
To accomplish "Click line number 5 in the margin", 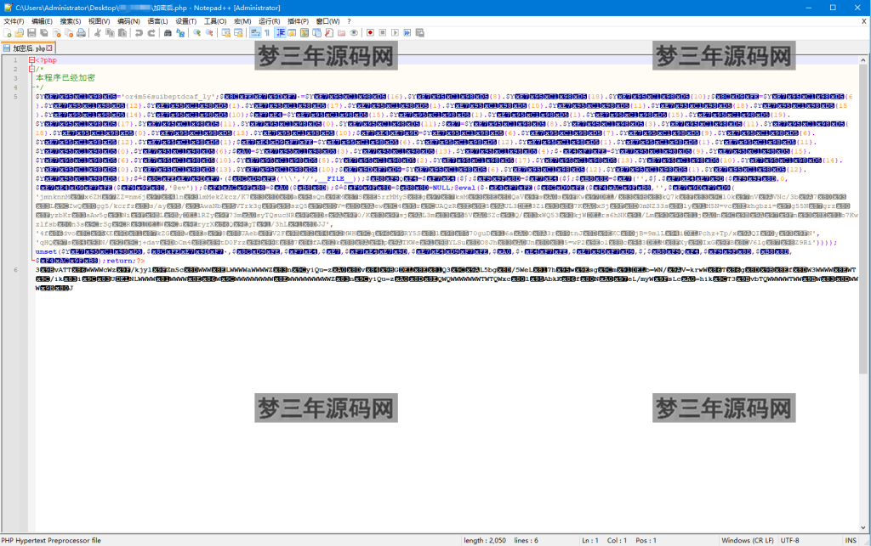I will tap(15, 97).
